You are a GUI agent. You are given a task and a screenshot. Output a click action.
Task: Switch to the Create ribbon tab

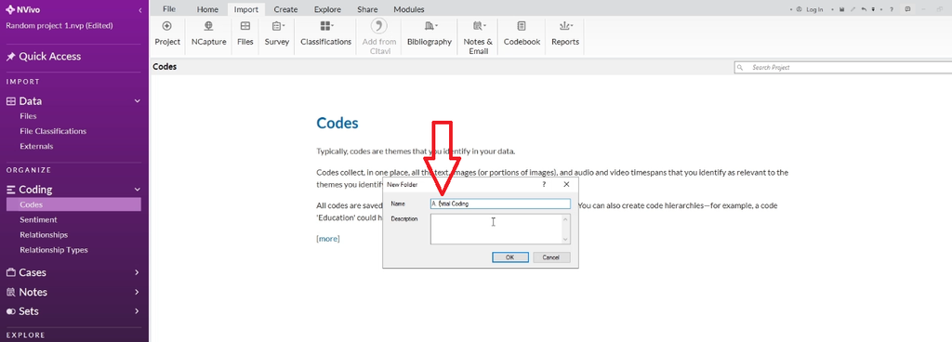[x=285, y=9]
